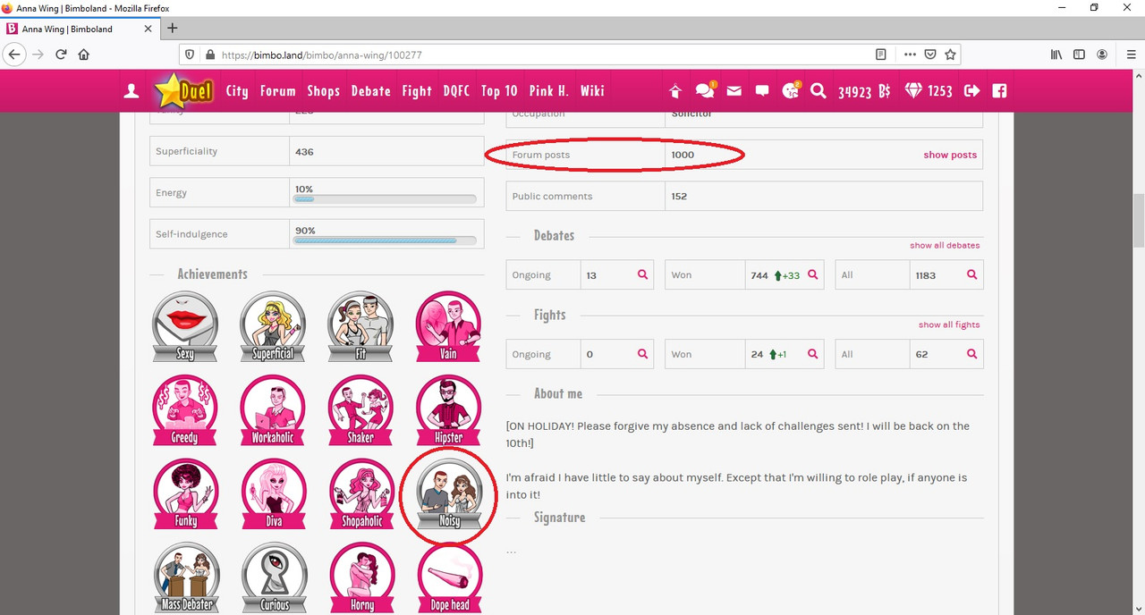Viewport: 1145px width, 615px height.
Task: Open a new browser tab
Action: pyautogui.click(x=173, y=29)
